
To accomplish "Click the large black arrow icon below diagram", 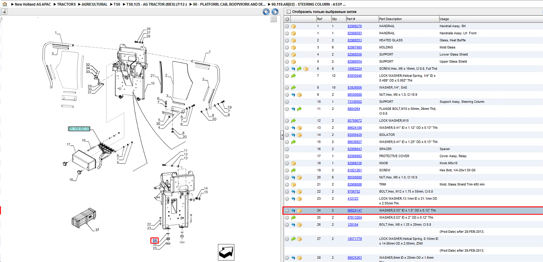I will click(x=226, y=252).
